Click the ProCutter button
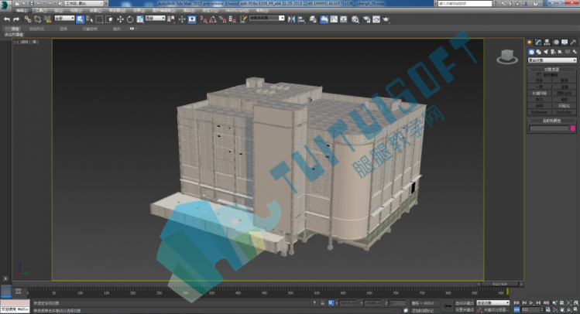Viewport: 580px width, 314px height. [564, 112]
